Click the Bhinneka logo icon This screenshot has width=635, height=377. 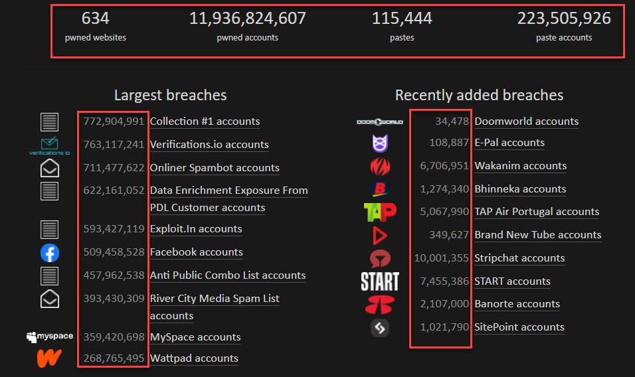pyautogui.click(x=379, y=189)
